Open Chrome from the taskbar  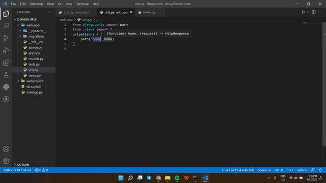tap(158, 178)
